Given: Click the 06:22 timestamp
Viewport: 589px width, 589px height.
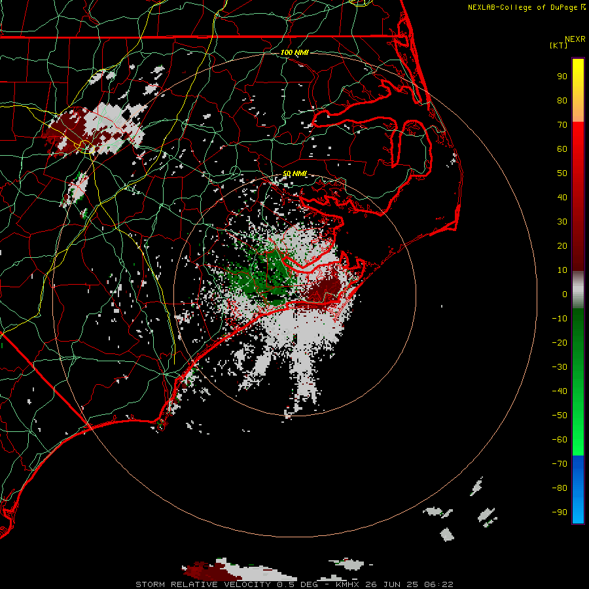Looking at the screenshot, I should pos(438,584).
